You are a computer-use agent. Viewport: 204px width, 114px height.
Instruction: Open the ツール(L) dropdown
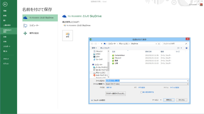(x=157, y=100)
